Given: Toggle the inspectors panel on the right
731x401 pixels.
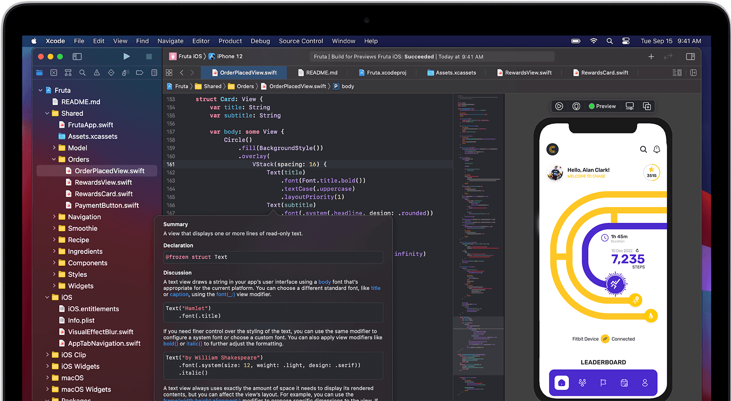Looking at the screenshot, I should click(x=690, y=56).
